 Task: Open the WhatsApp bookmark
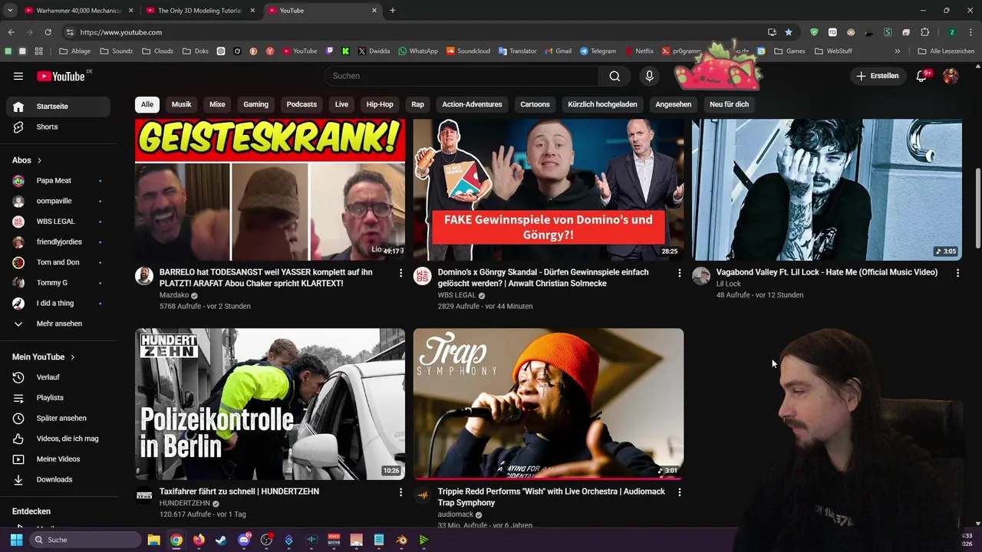tap(418, 51)
